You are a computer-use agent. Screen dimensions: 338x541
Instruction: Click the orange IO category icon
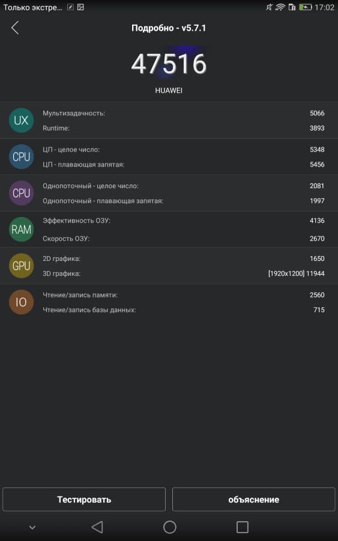[x=21, y=302]
